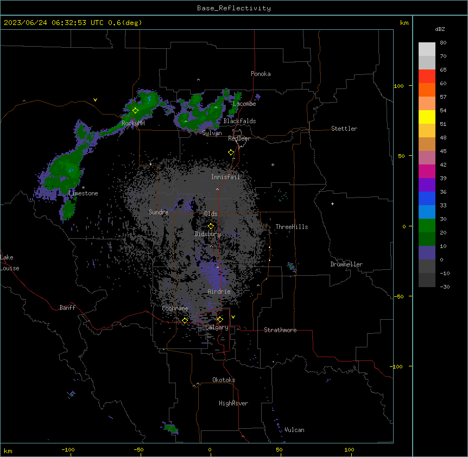Select the purple legend swatch between 39 and 36
Image resolution: width=468 pixels, height=457 pixels.
(x=427, y=185)
